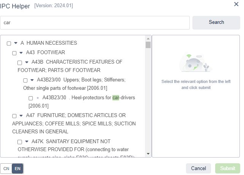Tick the A43 FOOTWEAR checkbox
244x175 pixels.
pos(14,53)
